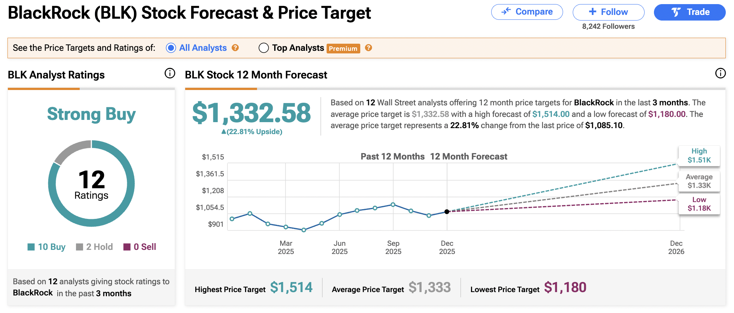
Task: Follow BlackRock stock with the Follow button
Action: [608, 12]
